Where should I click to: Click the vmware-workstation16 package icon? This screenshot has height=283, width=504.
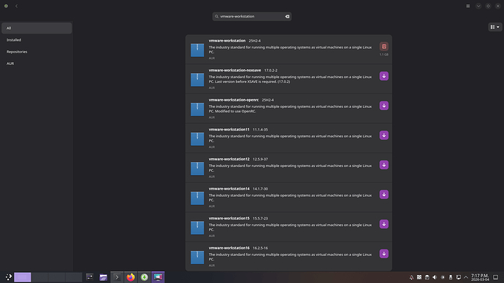coord(197,257)
